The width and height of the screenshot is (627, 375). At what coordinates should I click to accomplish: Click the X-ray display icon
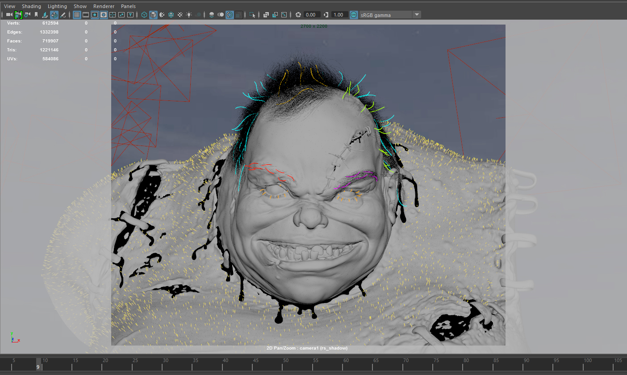pyautogui.click(x=266, y=15)
